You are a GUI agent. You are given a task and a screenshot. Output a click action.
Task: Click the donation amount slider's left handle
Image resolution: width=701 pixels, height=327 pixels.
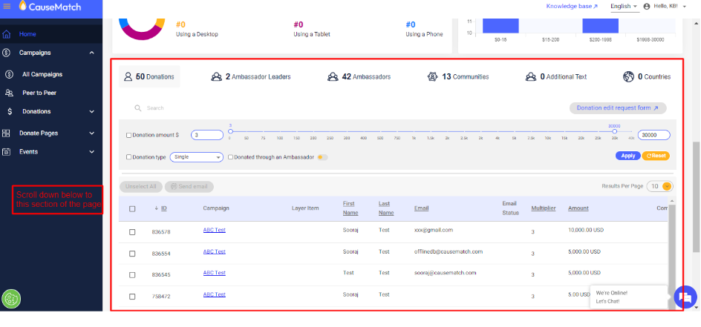click(230, 131)
